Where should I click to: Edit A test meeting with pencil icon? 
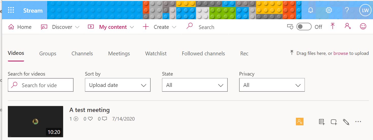(x=346, y=122)
